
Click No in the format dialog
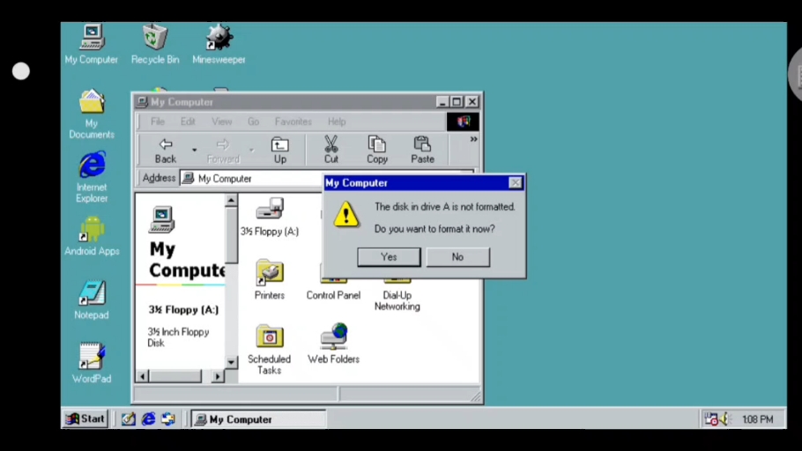tap(457, 257)
